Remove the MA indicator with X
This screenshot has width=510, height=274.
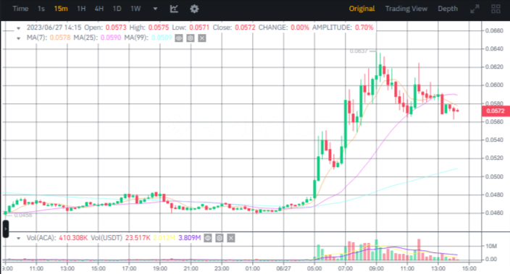202,38
